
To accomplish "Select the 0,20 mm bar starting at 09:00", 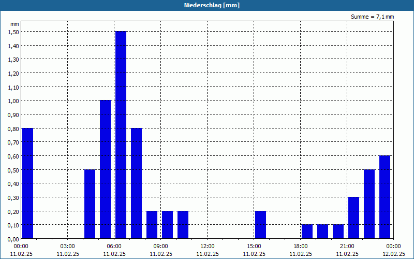I will (167, 225).
